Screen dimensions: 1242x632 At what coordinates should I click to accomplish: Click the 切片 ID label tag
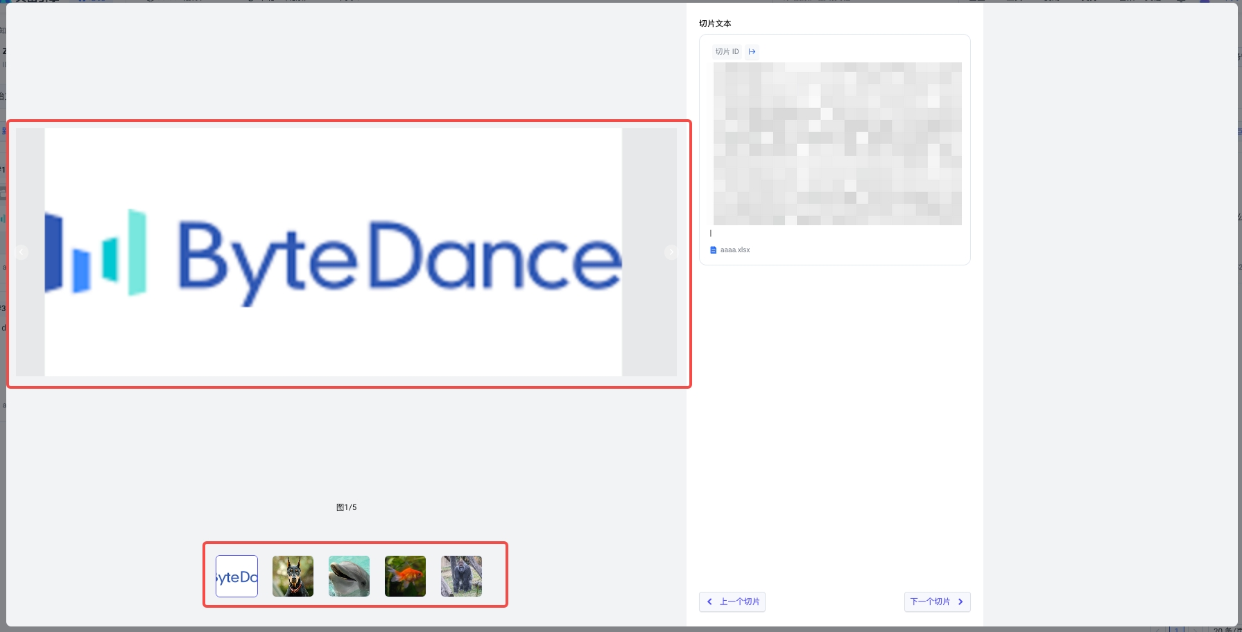click(727, 52)
